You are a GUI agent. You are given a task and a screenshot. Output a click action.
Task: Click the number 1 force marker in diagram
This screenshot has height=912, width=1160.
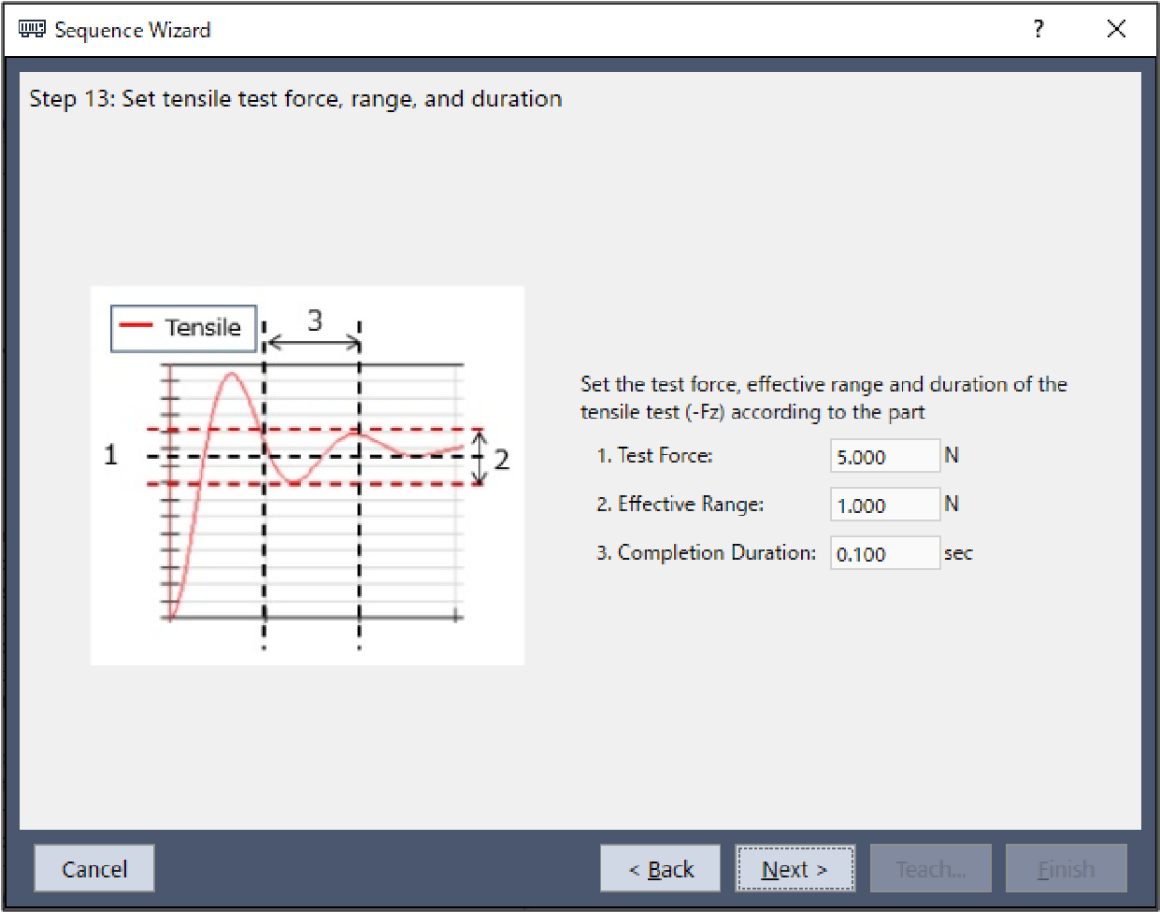click(x=111, y=455)
